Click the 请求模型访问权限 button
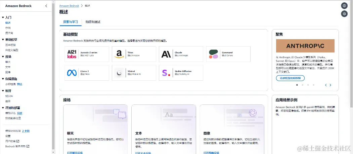This screenshot has width=353, height=154. tap(290, 78)
